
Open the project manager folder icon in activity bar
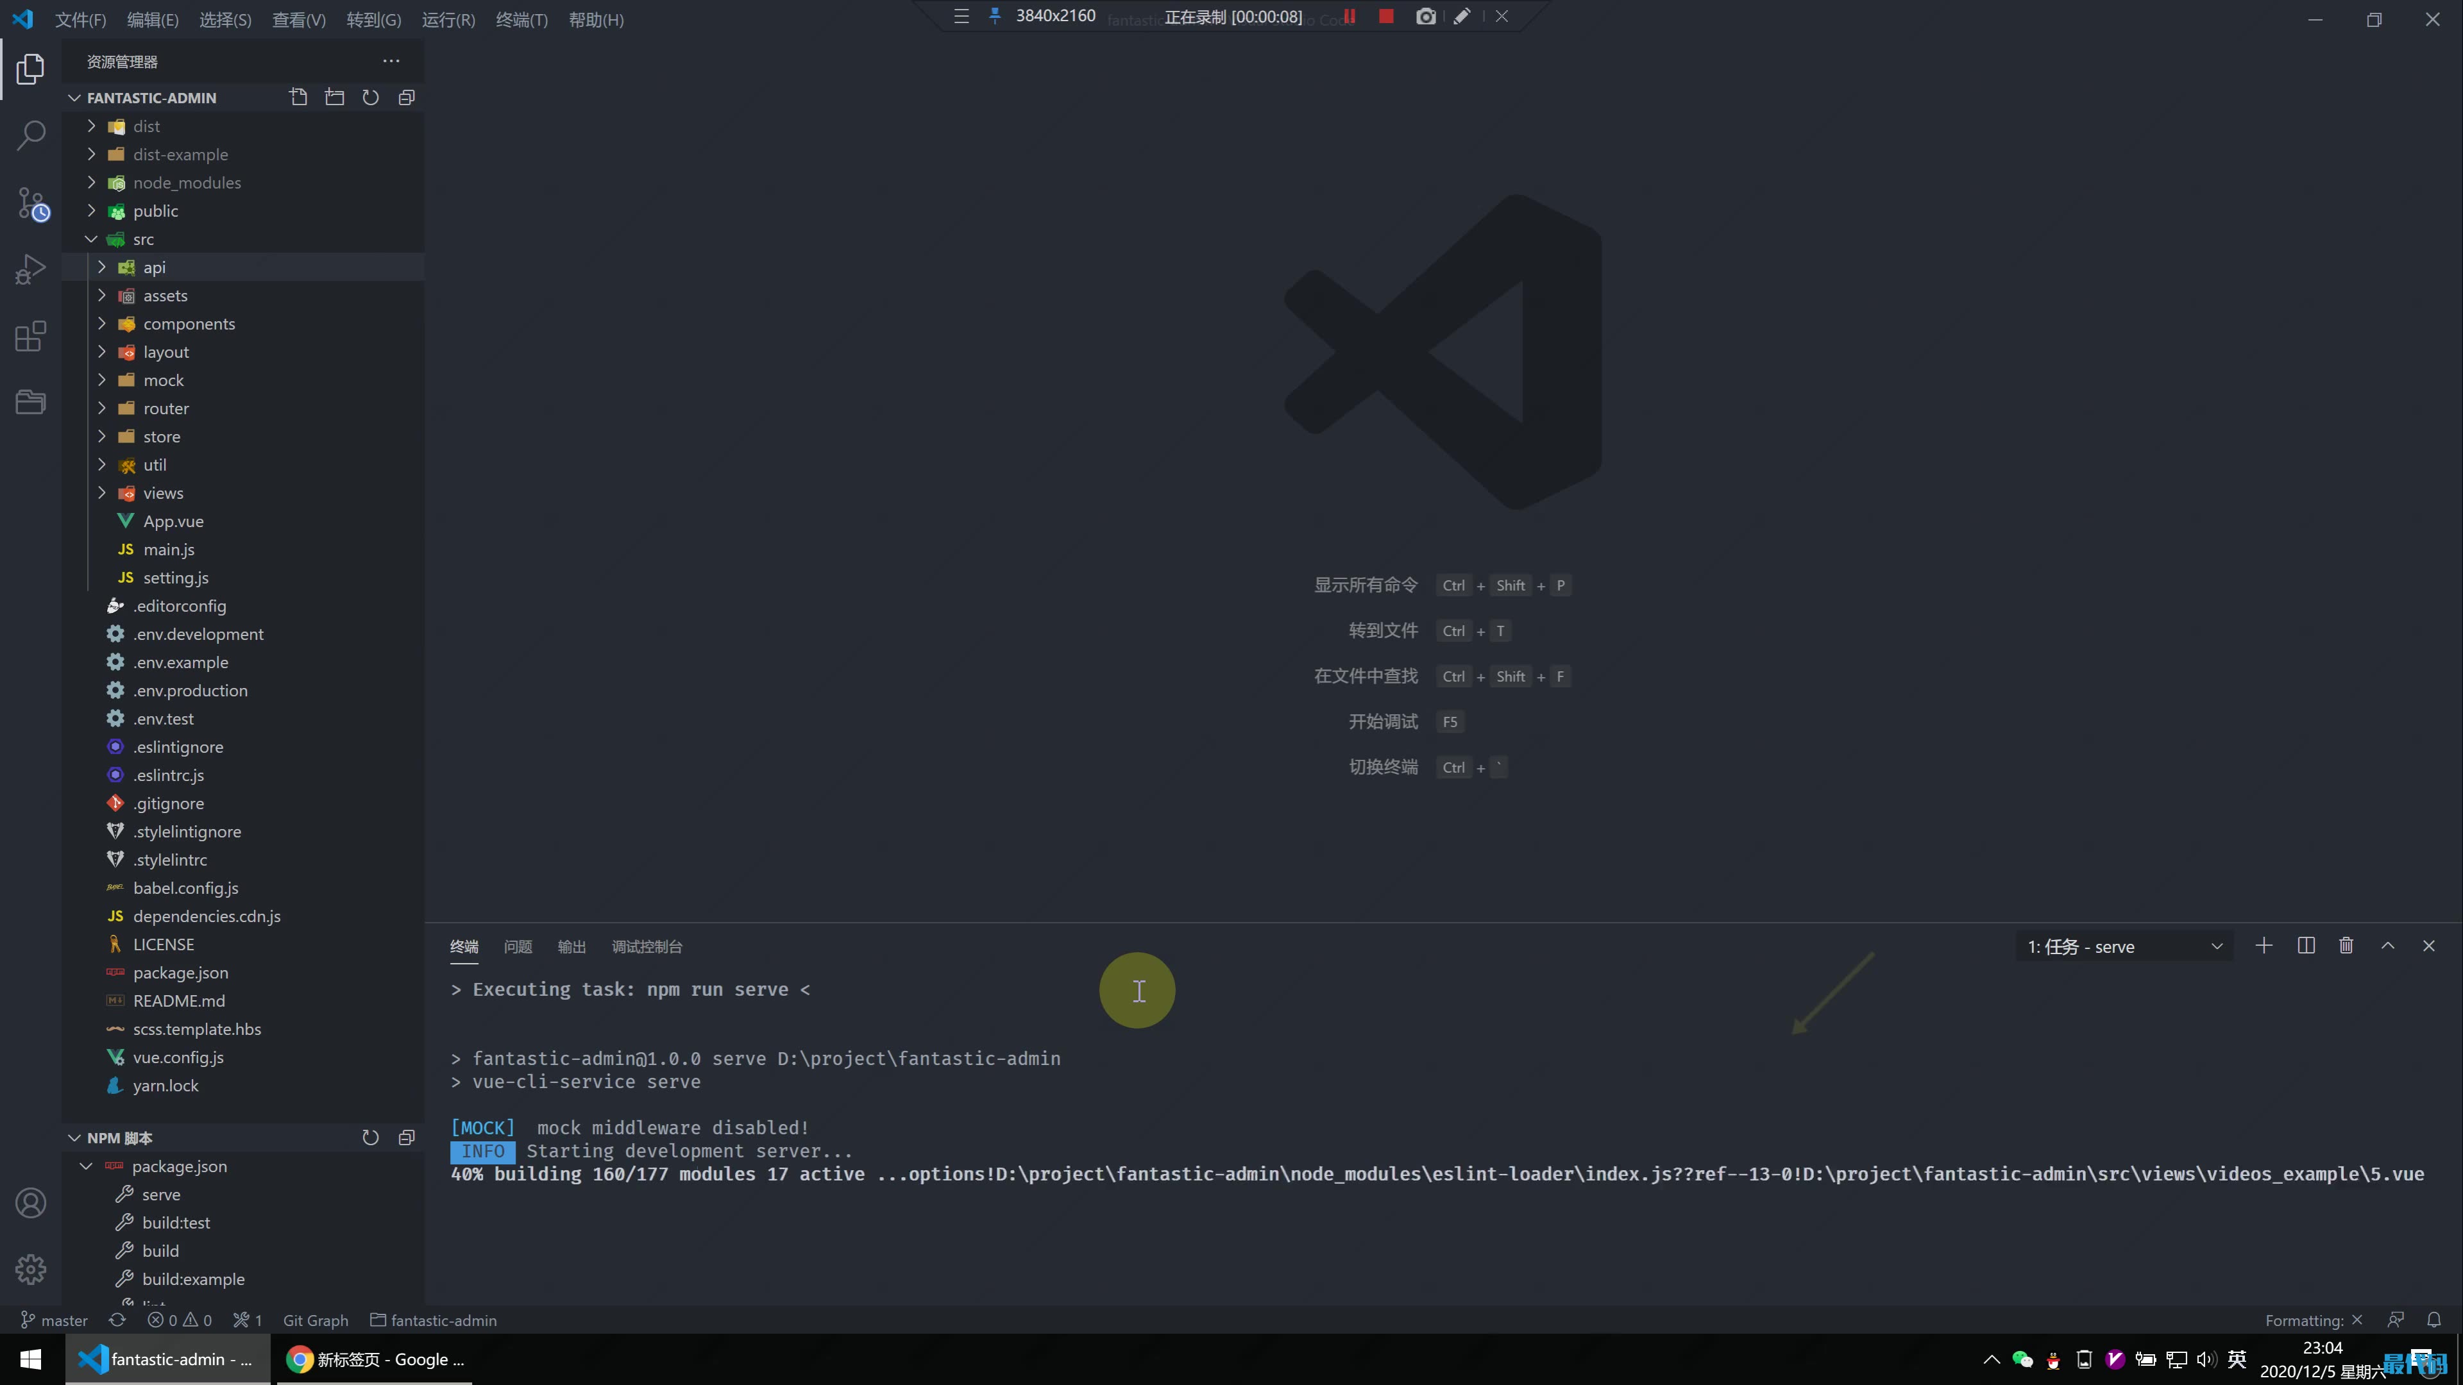coord(31,401)
